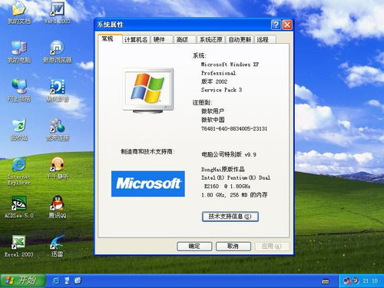This screenshot has width=384, height=288.
Task: Open IE from the quick launch bar
Action: pyautogui.click(x=55, y=280)
